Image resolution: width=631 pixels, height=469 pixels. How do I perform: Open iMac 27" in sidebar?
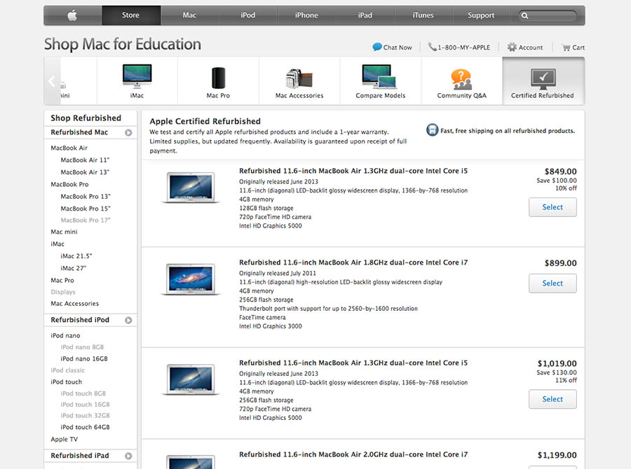pos(73,268)
